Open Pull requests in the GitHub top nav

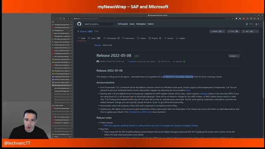click(x=123, y=24)
